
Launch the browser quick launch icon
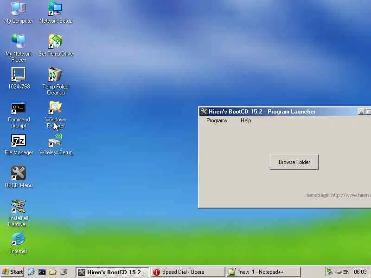[31, 272]
